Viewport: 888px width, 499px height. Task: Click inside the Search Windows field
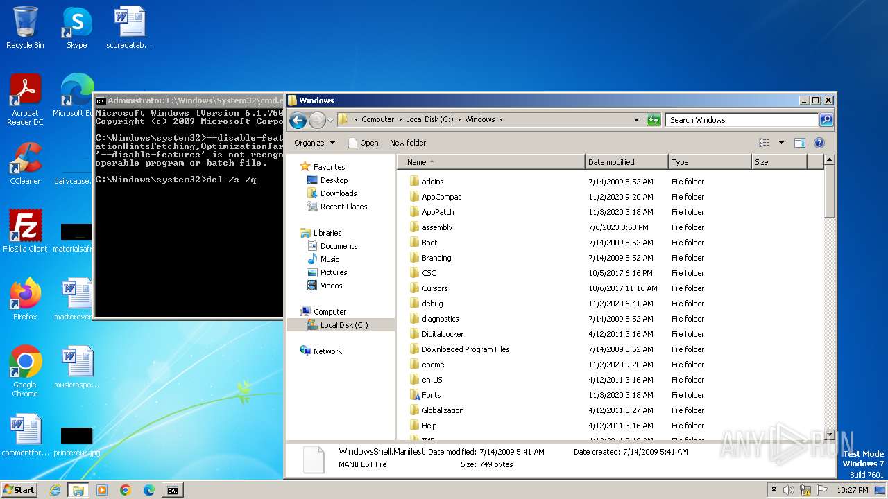(x=742, y=120)
